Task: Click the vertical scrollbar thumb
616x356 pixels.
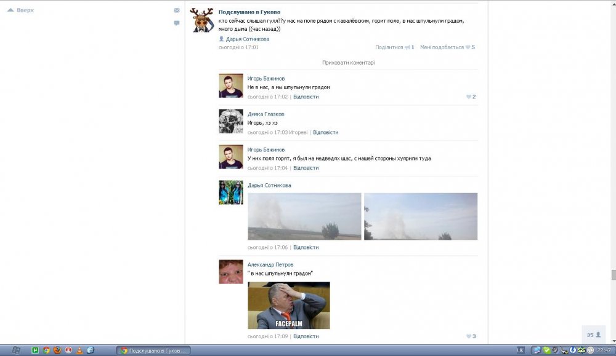Action: click(x=614, y=275)
